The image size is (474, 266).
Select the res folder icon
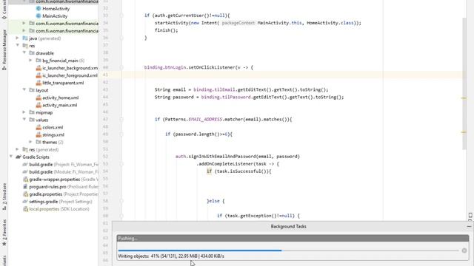point(25,46)
